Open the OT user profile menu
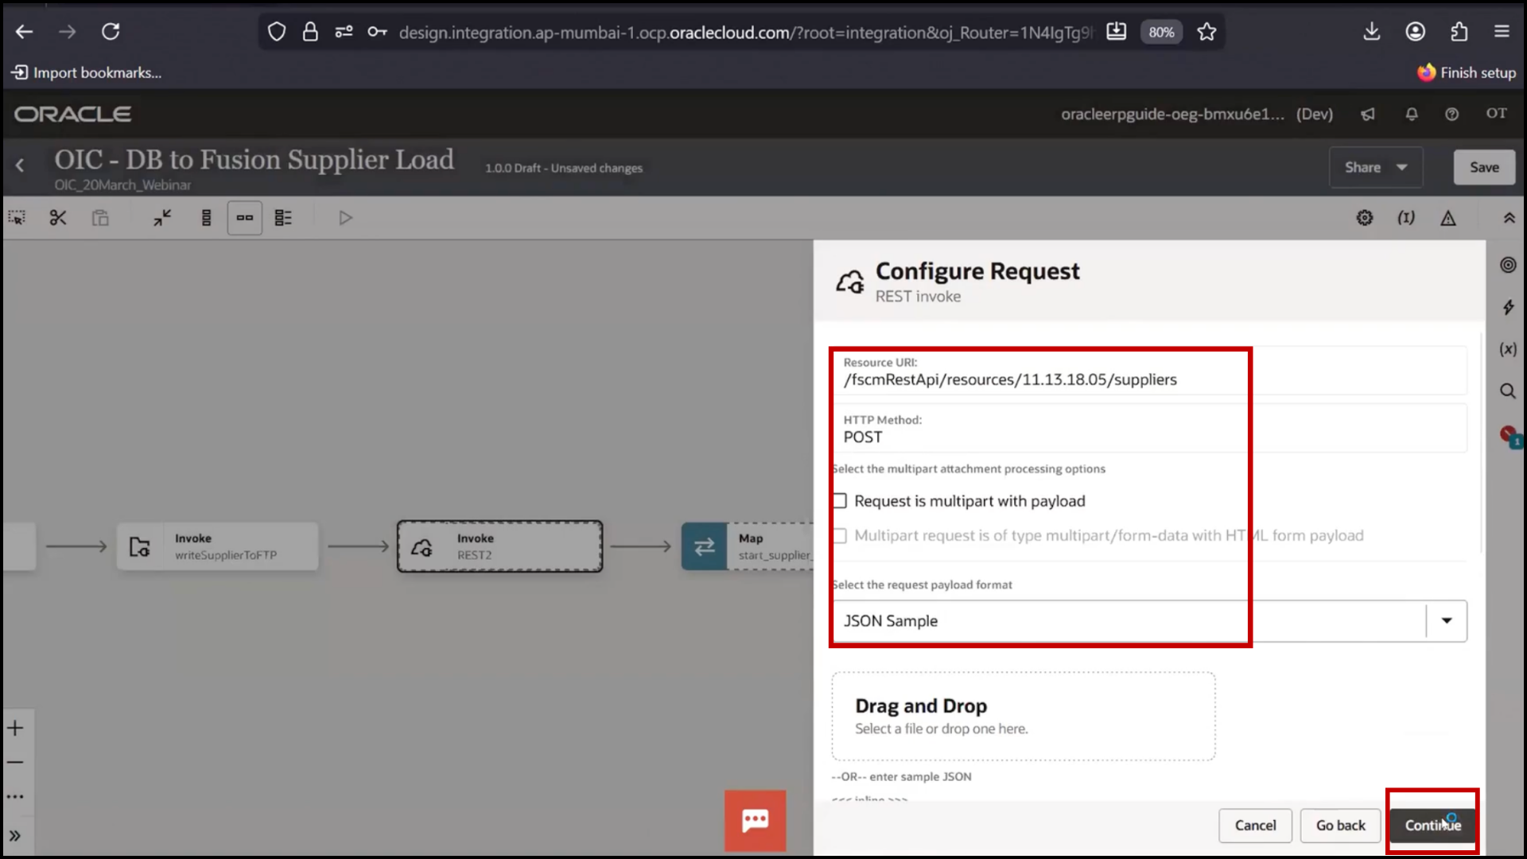This screenshot has width=1527, height=859. (x=1497, y=113)
